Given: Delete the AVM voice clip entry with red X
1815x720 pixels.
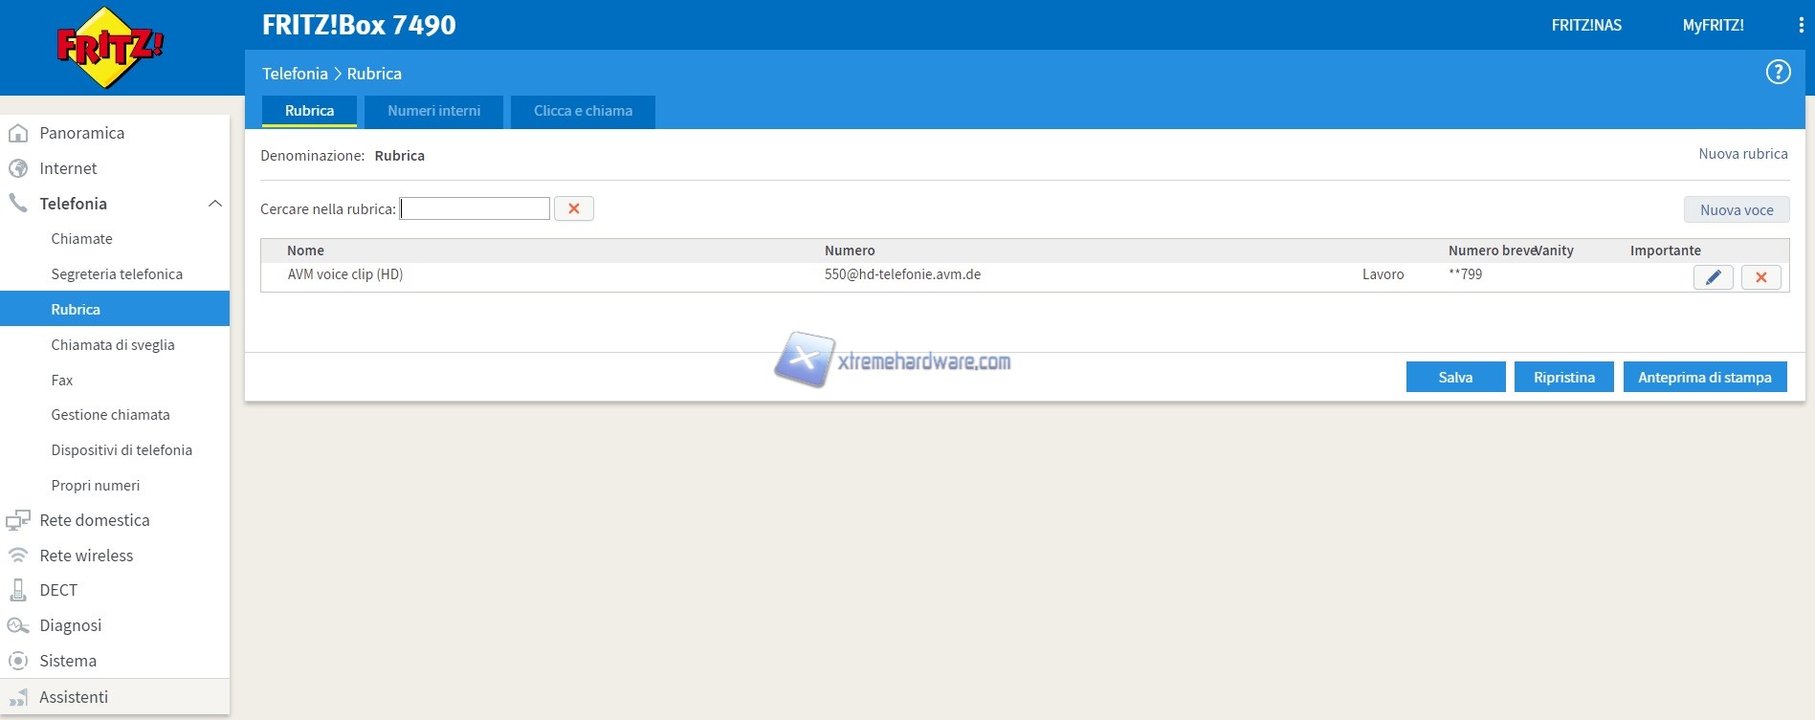Looking at the screenshot, I should (1760, 277).
